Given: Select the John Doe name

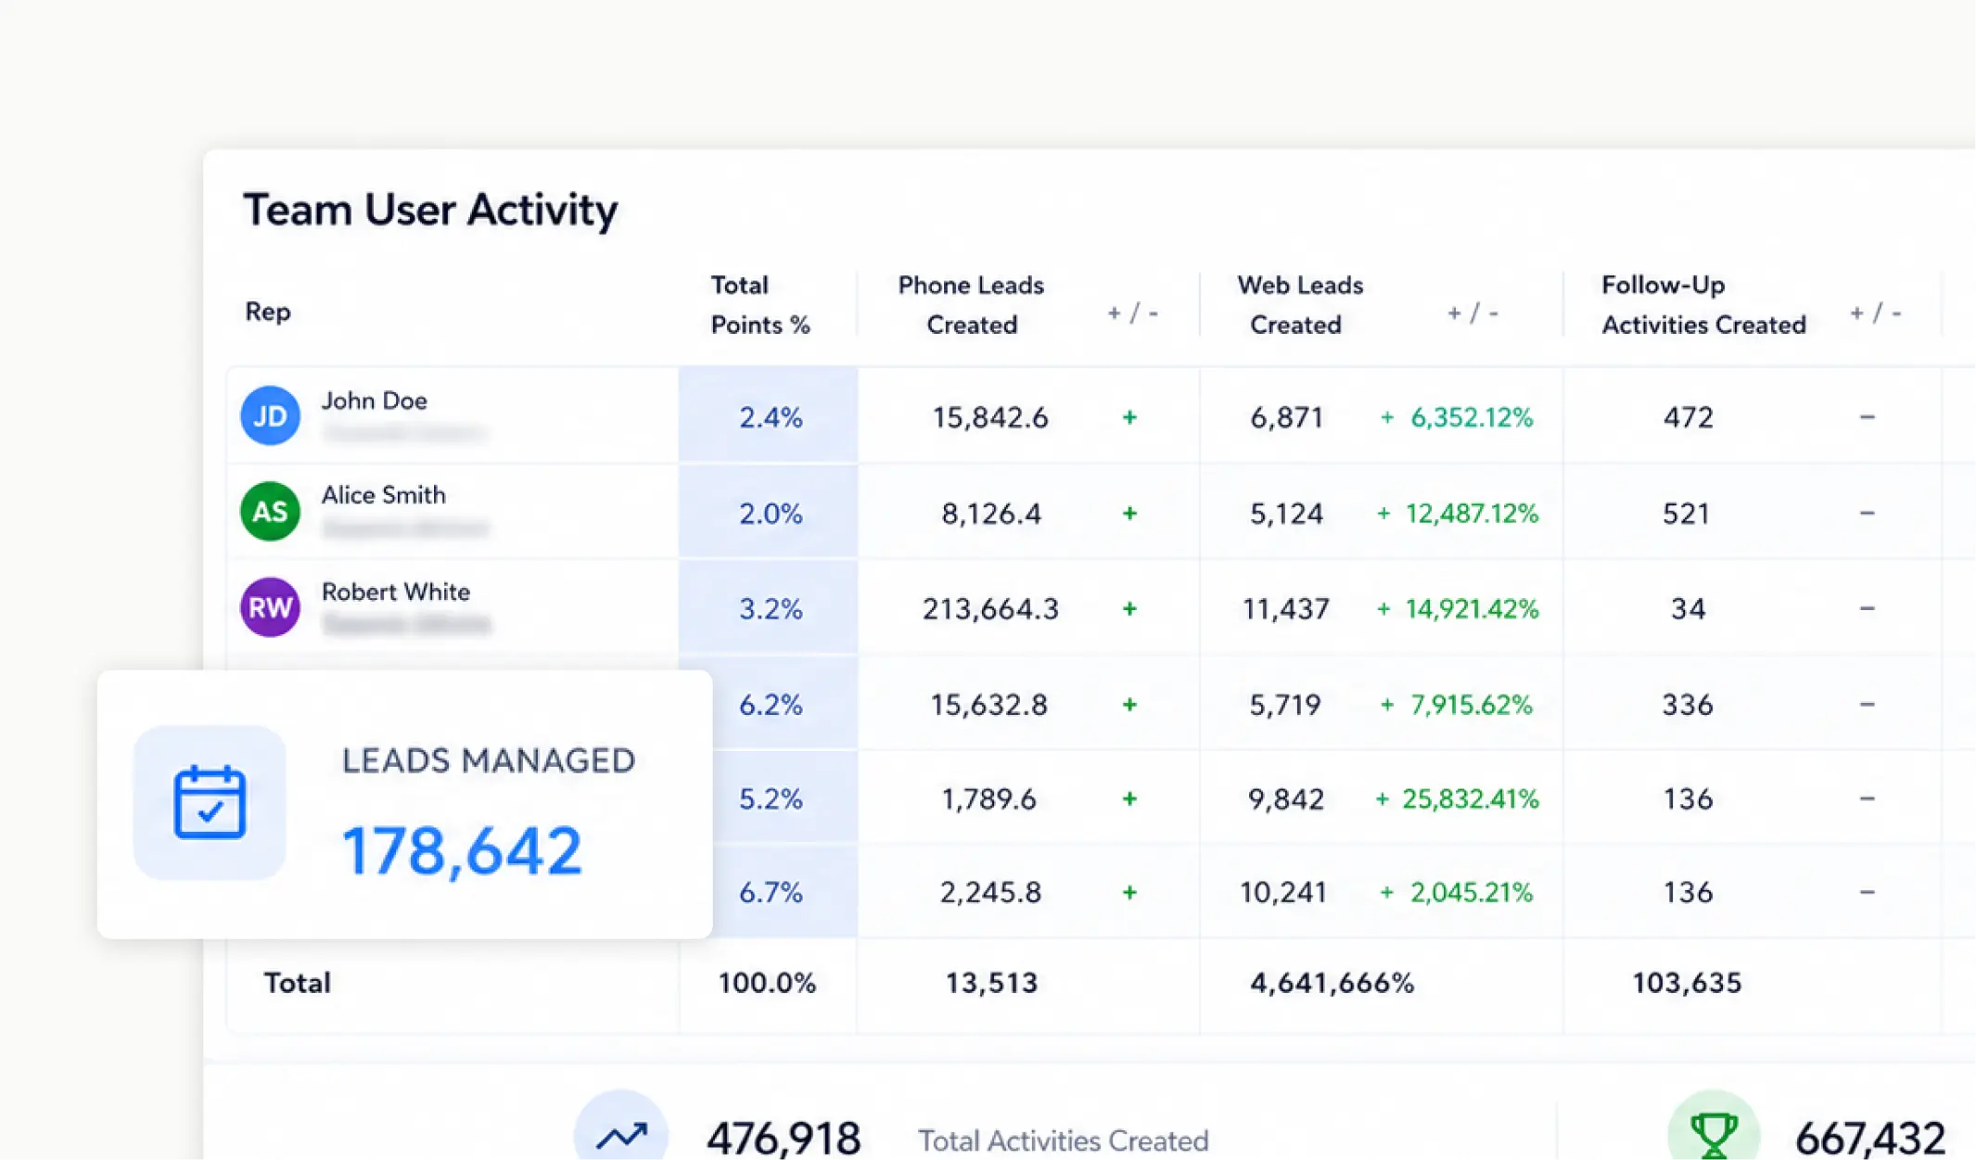Looking at the screenshot, I should click(375, 401).
